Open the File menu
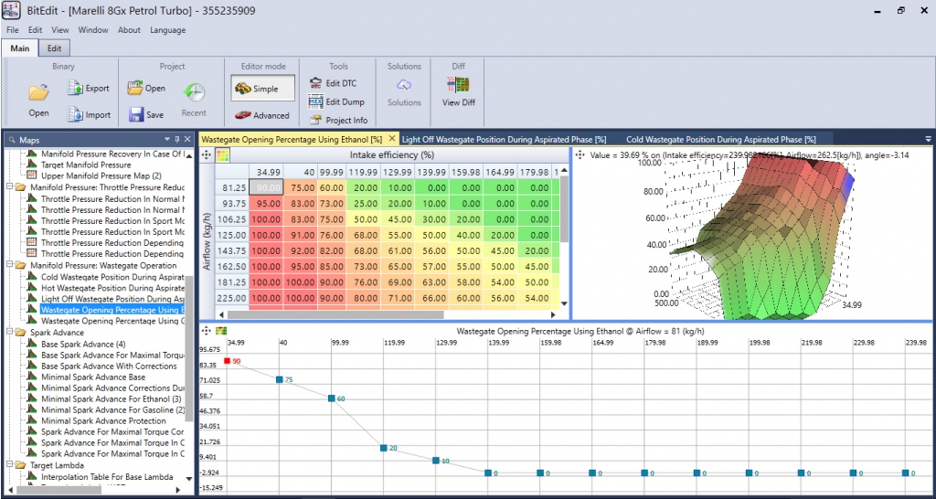The height and width of the screenshot is (499, 936). click(x=13, y=30)
